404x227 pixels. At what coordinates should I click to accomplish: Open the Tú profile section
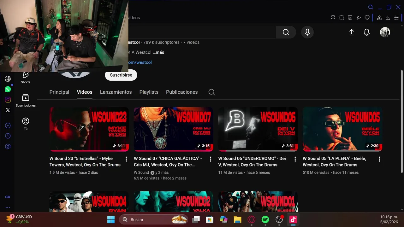(26, 124)
